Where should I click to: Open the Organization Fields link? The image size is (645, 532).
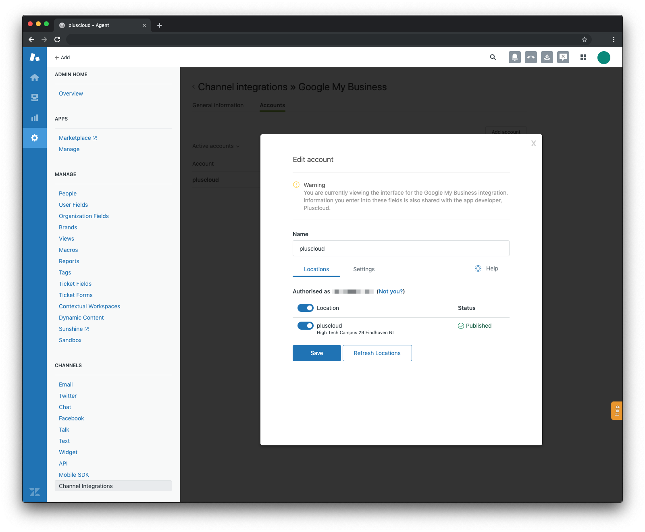tap(84, 216)
